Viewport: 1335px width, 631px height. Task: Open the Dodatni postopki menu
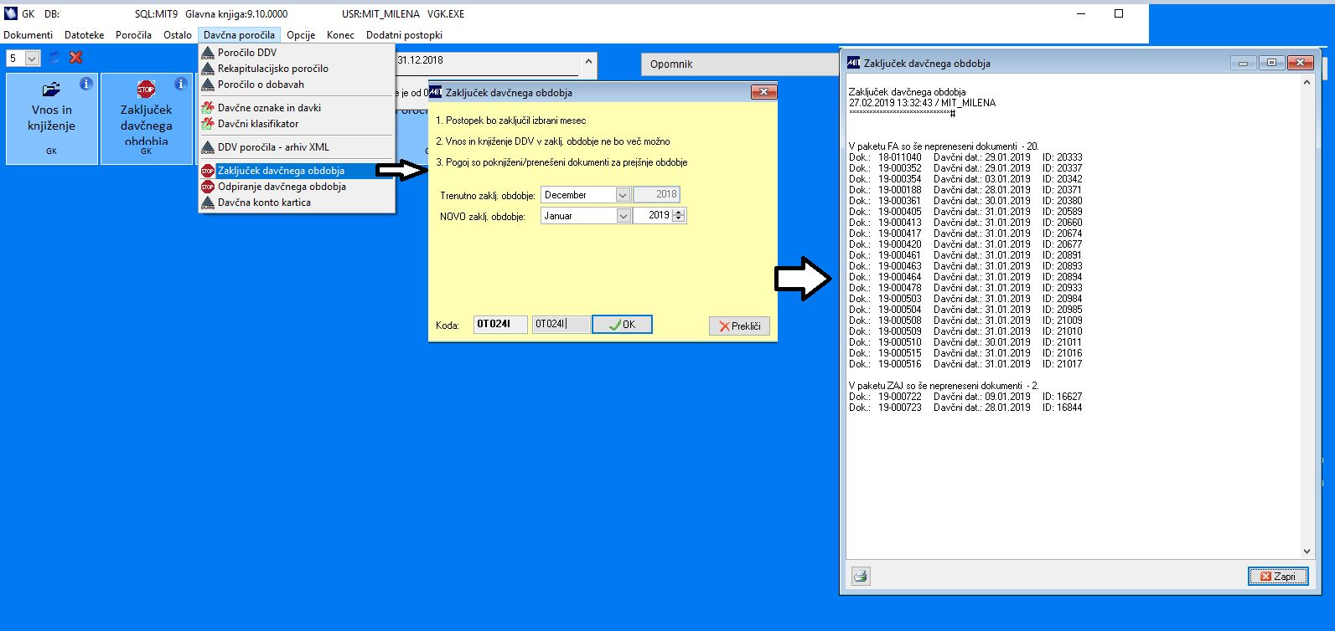404,35
